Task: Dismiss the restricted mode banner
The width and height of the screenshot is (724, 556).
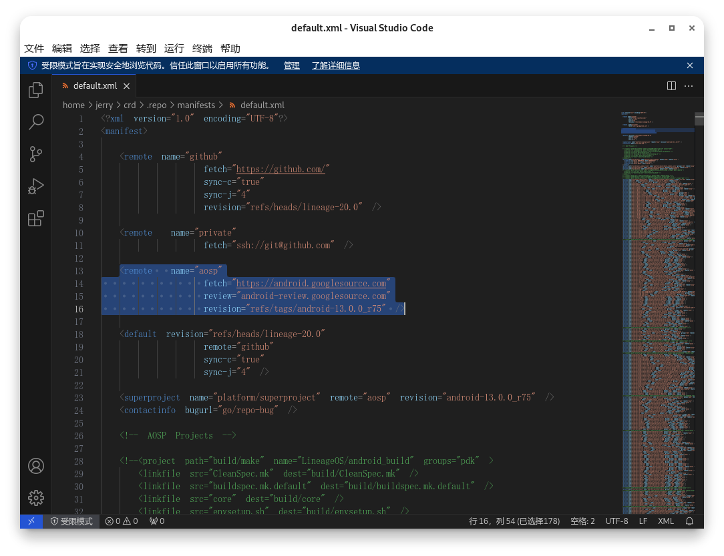Action: [690, 65]
